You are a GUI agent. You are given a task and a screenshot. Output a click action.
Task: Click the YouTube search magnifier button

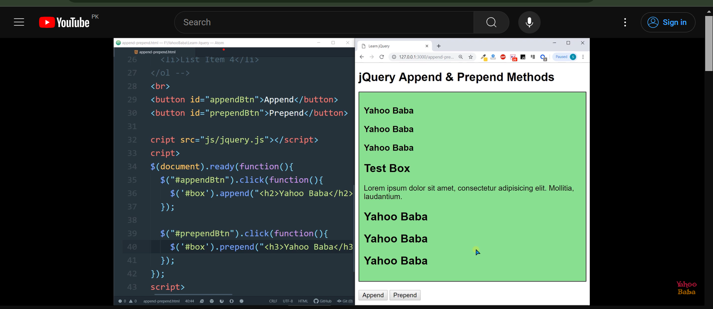[491, 22]
